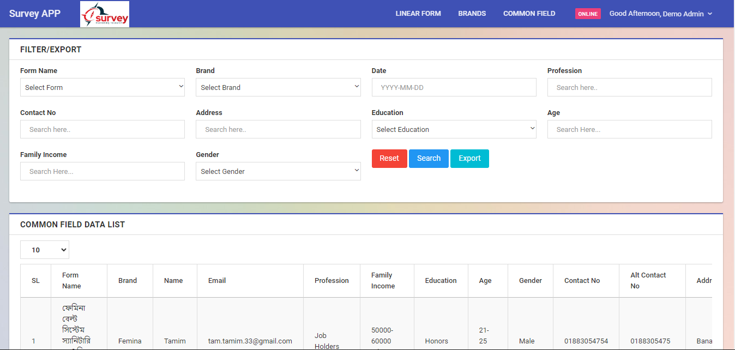
Task: Click the Date input field
Action: pos(454,87)
